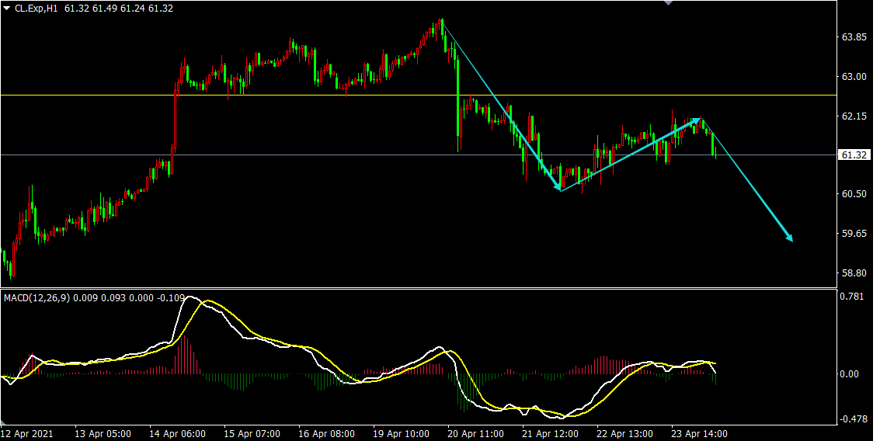Click the 63.85 price axis label

click(854, 37)
